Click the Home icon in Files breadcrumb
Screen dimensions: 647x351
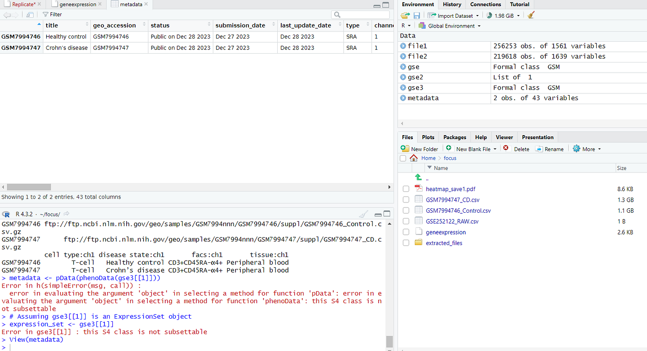point(414,158)
